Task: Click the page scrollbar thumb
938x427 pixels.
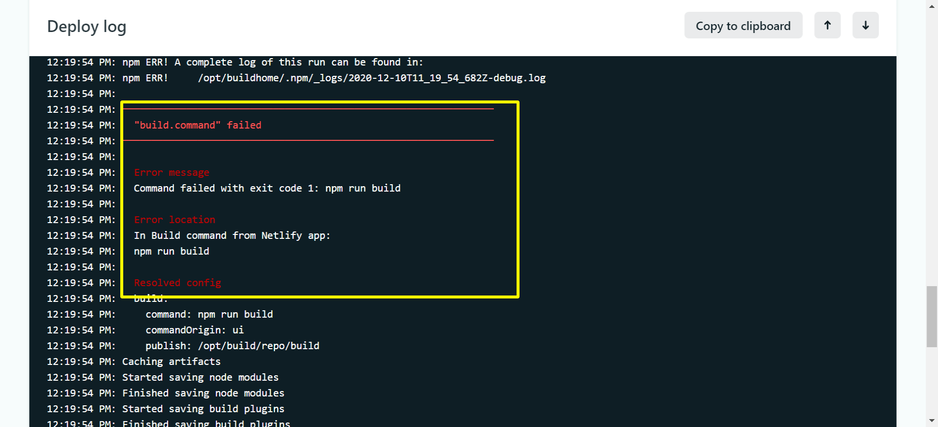Action: pyautogui.click(x=932, y=316)
